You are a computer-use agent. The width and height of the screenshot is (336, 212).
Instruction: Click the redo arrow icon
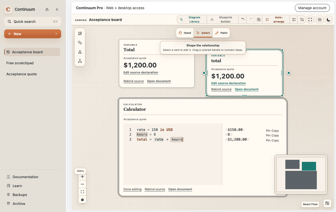click(251, 20)
